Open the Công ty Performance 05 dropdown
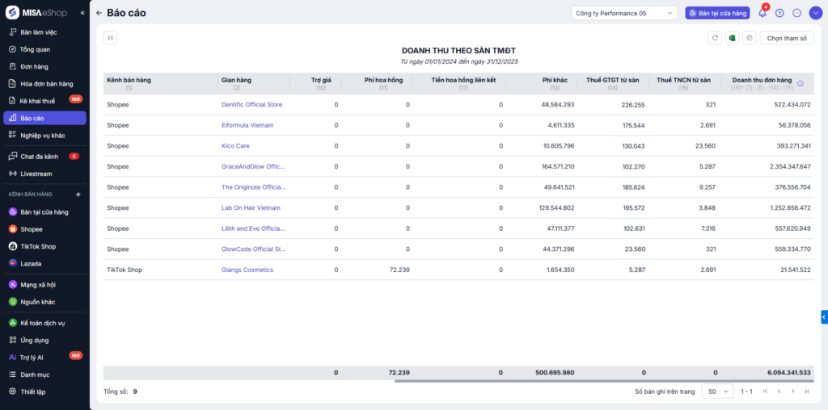This screenshot has height=410, width=828. point(623,13)
